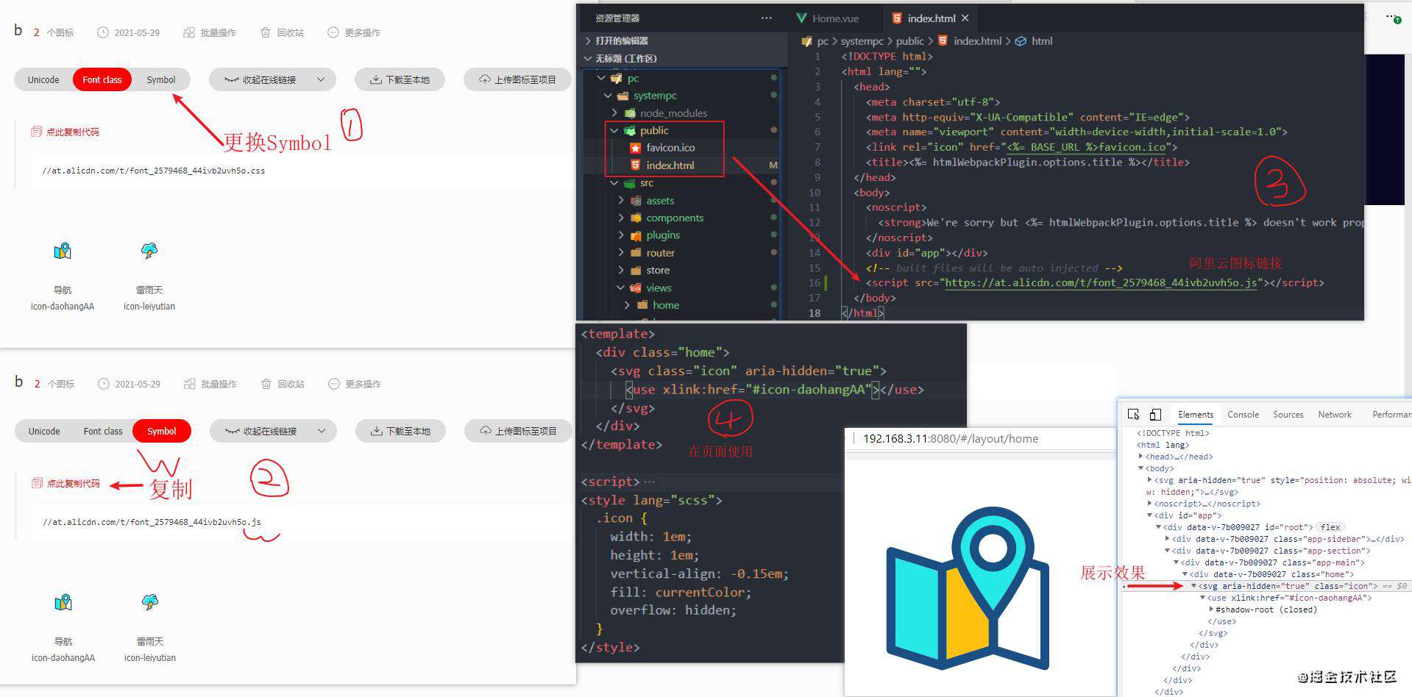Click 下载至本地 button in lower panel

tap(400, 431)
